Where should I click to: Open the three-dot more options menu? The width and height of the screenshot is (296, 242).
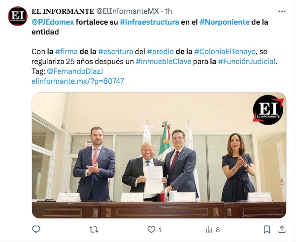pyautogui.click(x=282, y=11)
